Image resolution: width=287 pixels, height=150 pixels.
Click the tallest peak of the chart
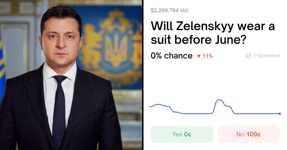(219, 100)
